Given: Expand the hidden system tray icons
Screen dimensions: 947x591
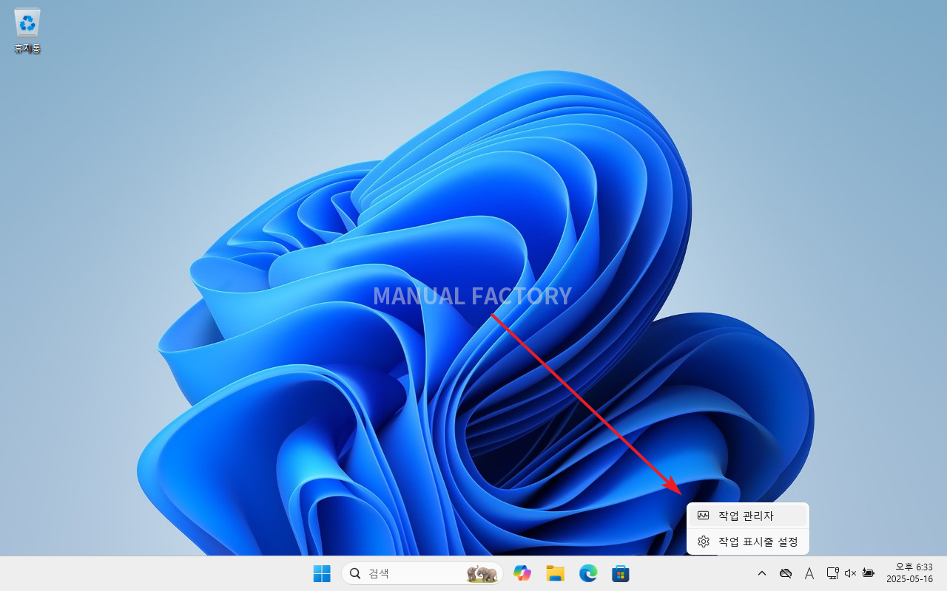Looking at the screenshot, I should pos(762,573).
